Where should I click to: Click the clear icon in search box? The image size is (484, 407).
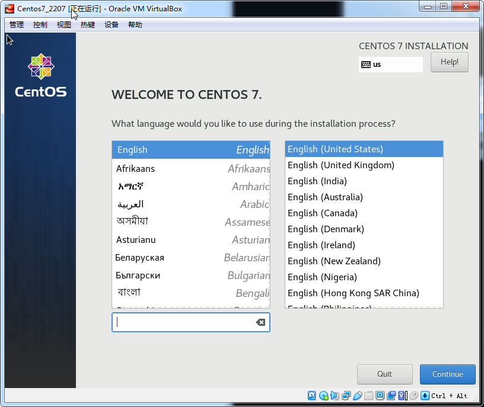pyautogui.click(x=260, y=322)
